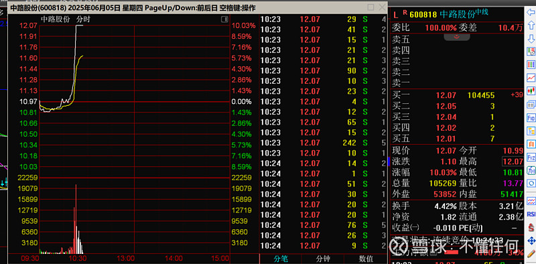The width and height of the screenshot is (536, 264).
Task: Toggle the small box at chart top-right
Action: 224,19
